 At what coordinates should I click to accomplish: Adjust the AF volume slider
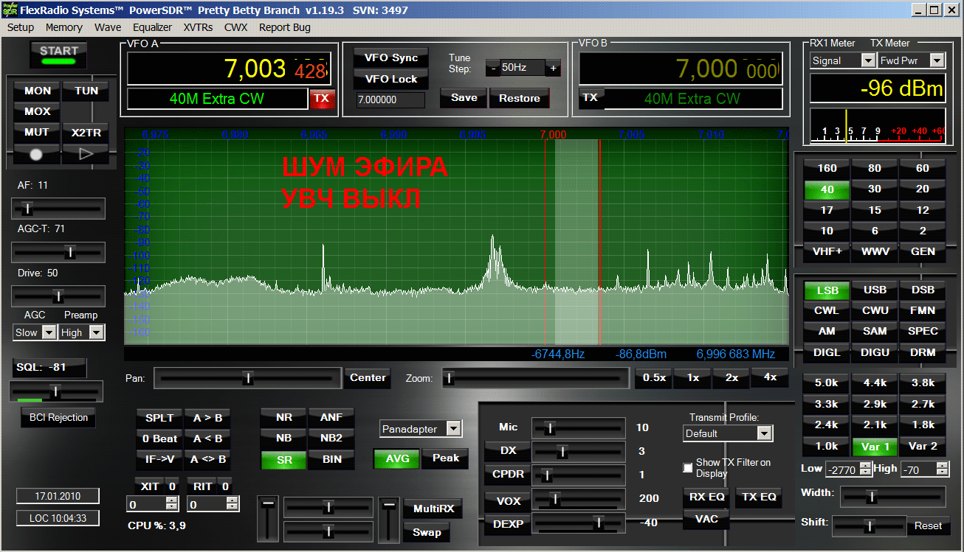(x=28, y=209)
